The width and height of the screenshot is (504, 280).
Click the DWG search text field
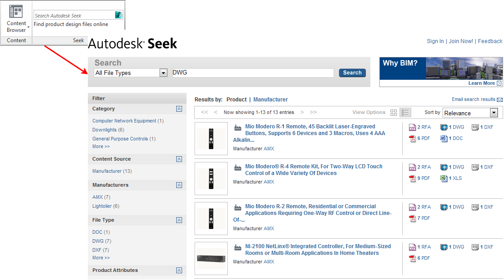(x=252, y=73)
